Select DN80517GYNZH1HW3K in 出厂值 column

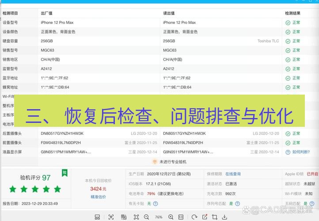click(62, 133)
